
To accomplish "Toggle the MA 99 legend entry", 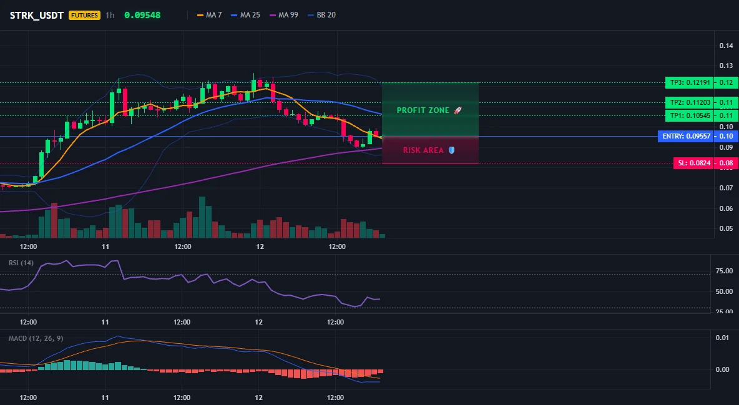I will click(x=284, y=15).
